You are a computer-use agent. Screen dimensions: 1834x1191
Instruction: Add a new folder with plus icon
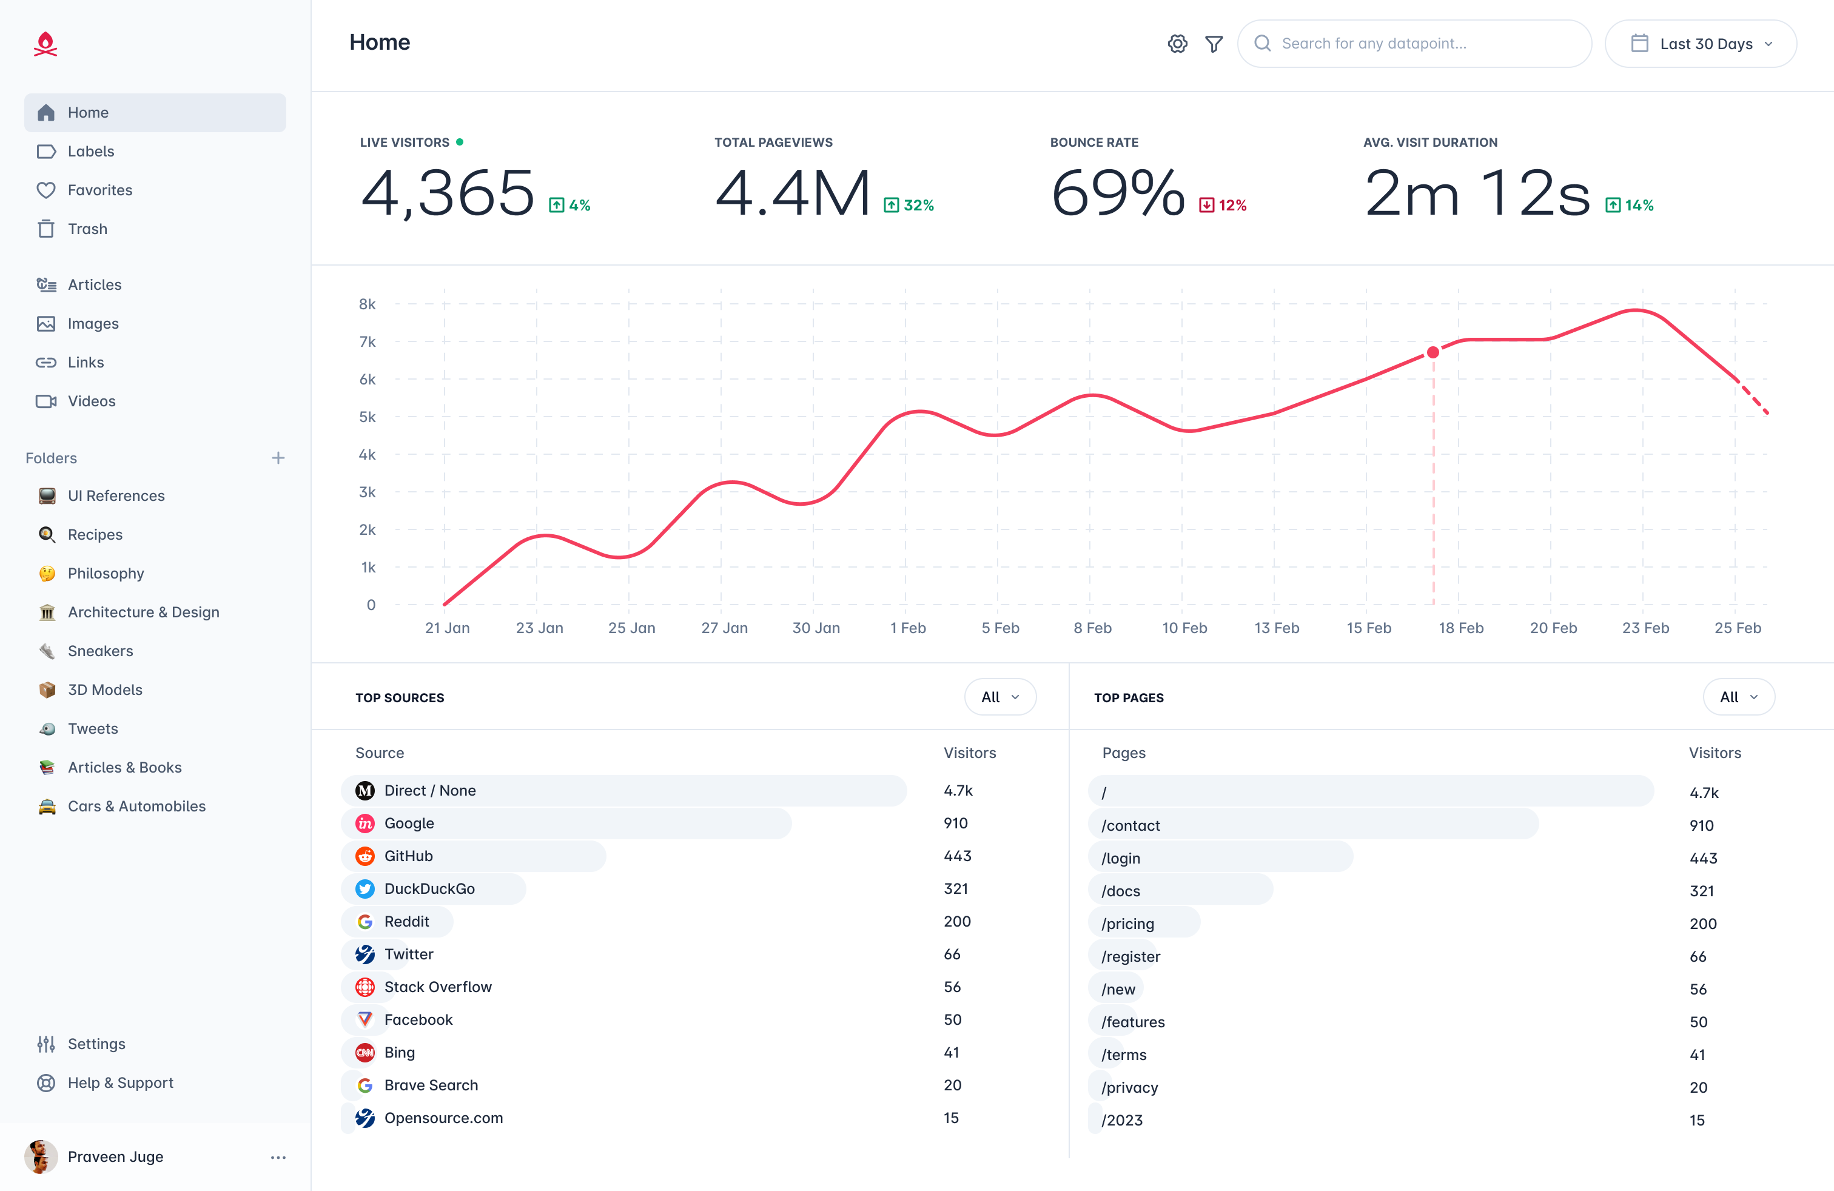click(278, 458)
